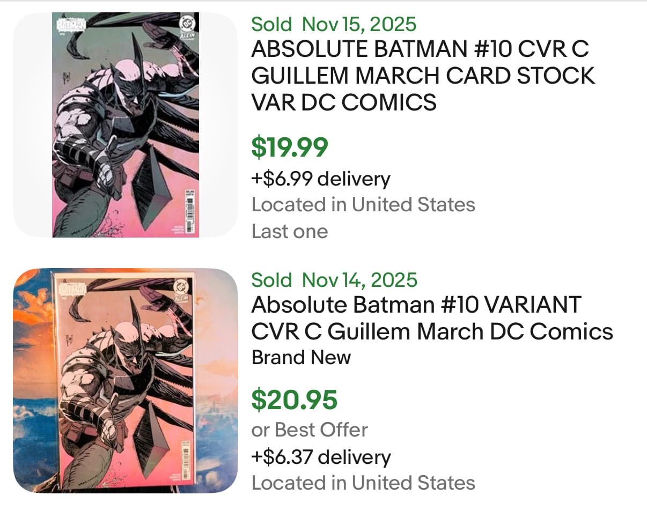This screenshot has width=647, height=510.
Task: Select the $19.99 sold price
Action: (290, 147)
